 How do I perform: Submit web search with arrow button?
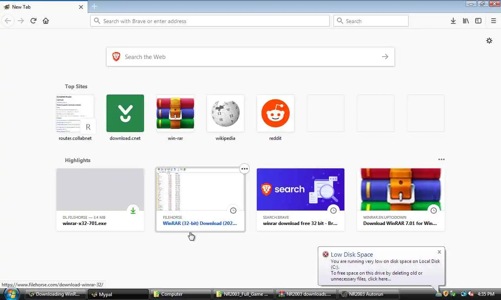click(385, 57)
